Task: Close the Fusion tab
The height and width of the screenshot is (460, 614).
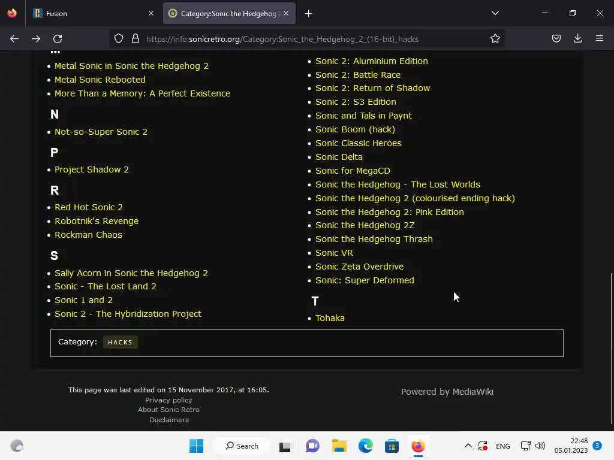Action: pos(151,13)
